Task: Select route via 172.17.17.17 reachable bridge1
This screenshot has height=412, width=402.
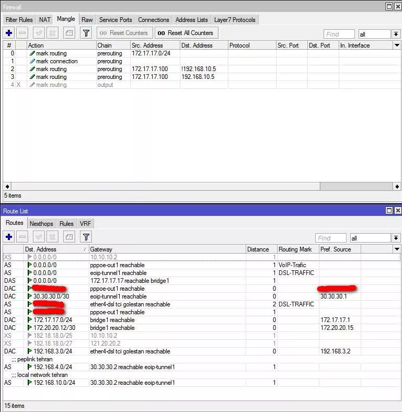Action: click(202, 281)
